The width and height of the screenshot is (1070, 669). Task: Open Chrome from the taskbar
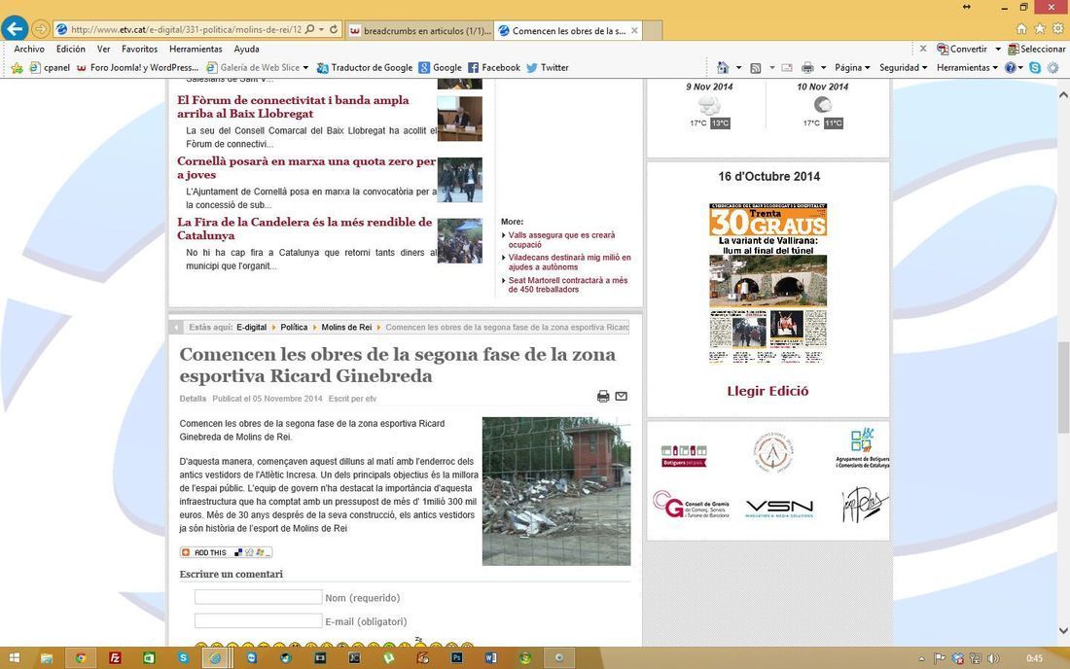click(81, 658)
